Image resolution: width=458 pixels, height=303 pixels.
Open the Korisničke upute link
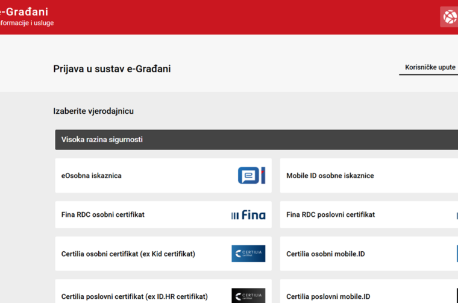point(430,67)
